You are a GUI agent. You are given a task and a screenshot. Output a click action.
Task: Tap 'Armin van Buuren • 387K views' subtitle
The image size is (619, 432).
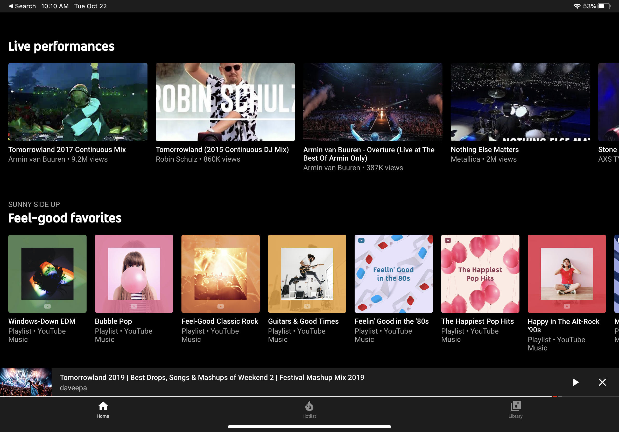[353, 168]
